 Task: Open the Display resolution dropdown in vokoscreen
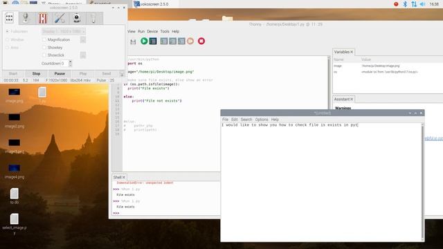(x=64, y=31)
